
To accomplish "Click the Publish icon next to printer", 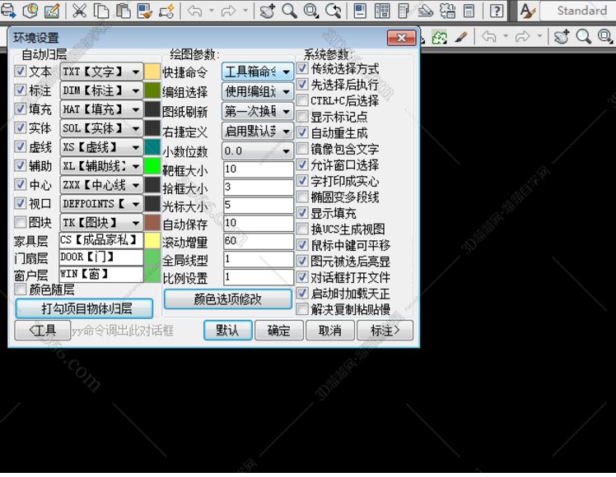I will coord(30,11).
